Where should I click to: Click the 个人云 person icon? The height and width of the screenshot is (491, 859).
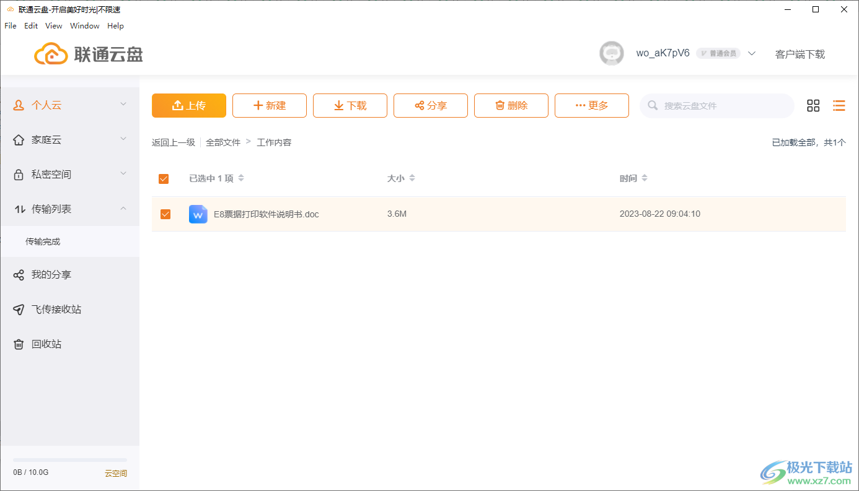tap(19, 105)
